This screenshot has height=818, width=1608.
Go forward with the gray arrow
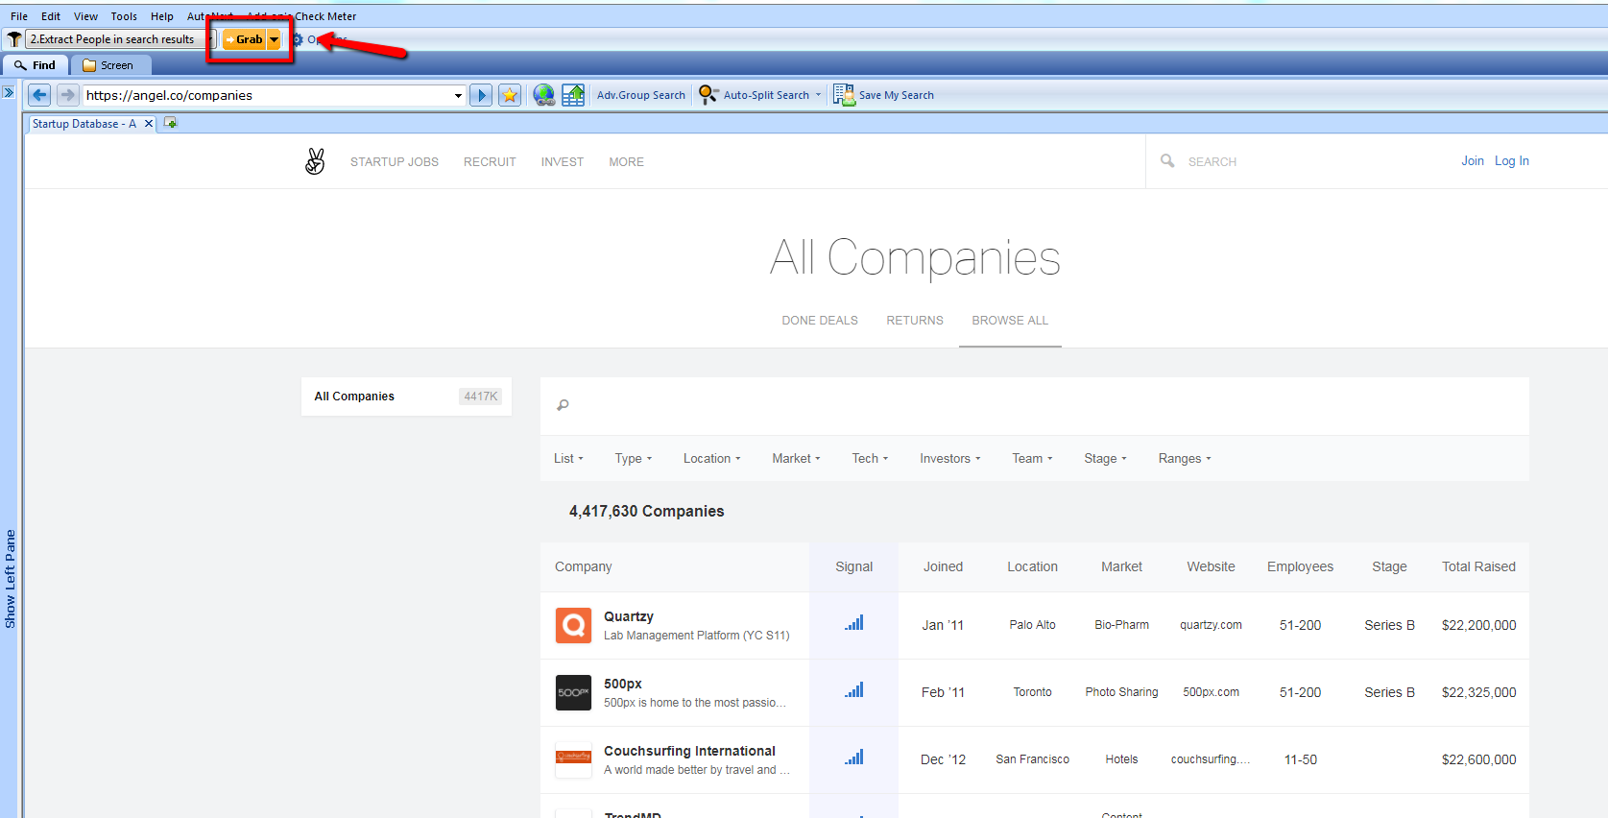coord(67,95)
